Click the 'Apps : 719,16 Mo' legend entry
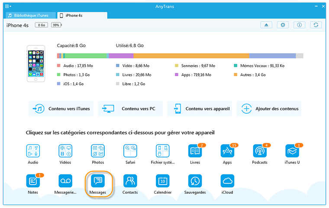 [x=193, y=75]
